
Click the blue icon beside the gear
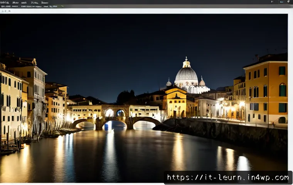tap(281, 2)
